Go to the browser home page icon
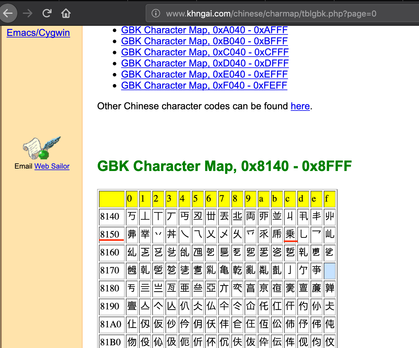 66,13
